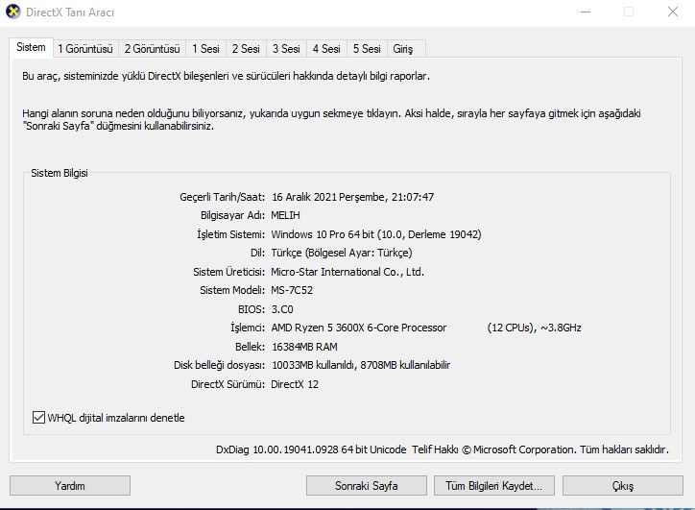Go to the 3 Sesi tab

tap(286, 49)
